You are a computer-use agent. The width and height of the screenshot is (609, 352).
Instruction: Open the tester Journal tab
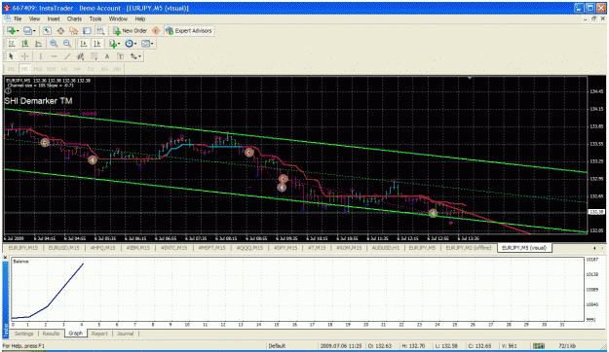tap(126, 334)
